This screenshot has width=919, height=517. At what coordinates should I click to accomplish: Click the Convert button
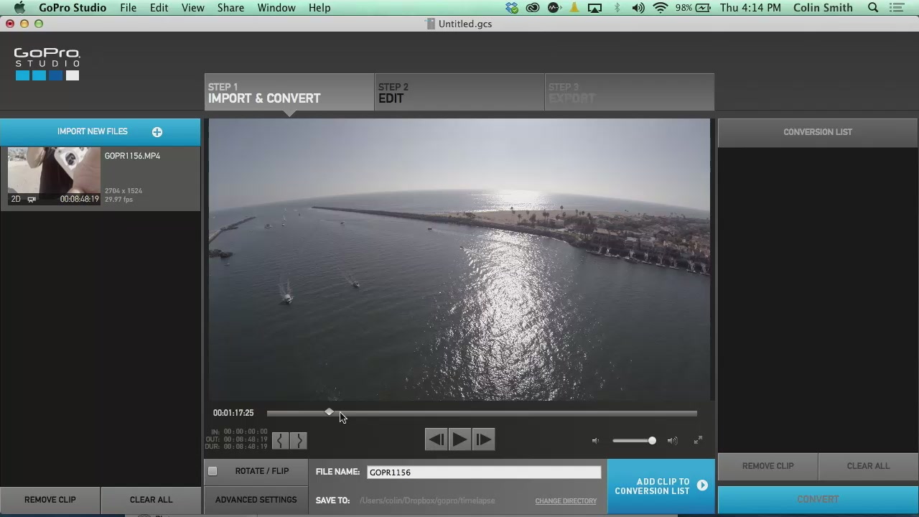[818, 500]
